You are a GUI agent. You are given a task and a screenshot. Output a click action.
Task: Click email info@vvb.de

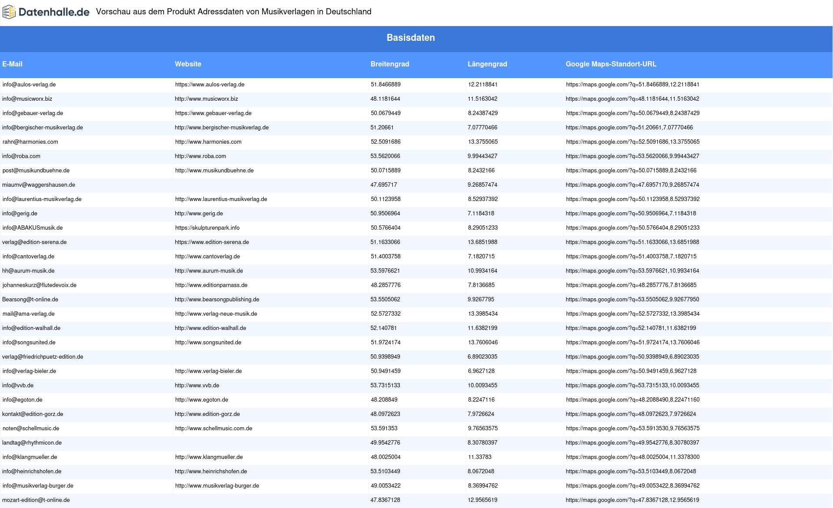(18, 386)
